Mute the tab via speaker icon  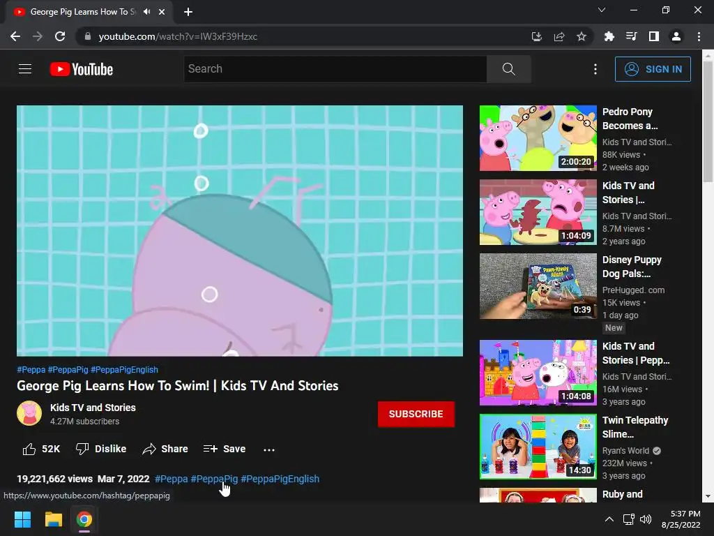(146, 12)
